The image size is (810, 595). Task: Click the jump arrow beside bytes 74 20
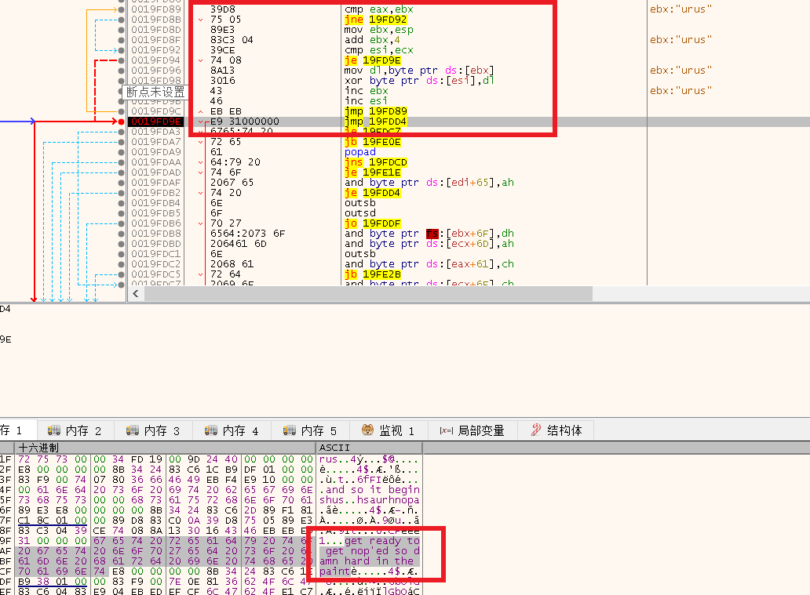[x=200, y=193]
